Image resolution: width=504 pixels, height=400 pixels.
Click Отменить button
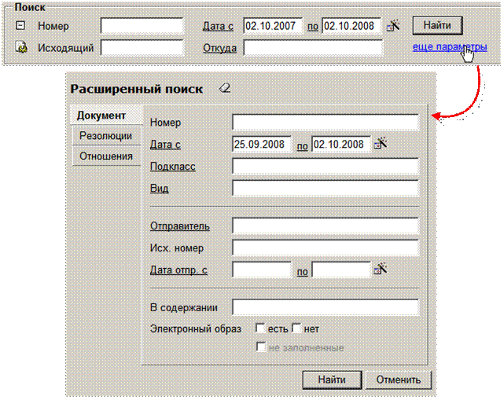[399, 380]
